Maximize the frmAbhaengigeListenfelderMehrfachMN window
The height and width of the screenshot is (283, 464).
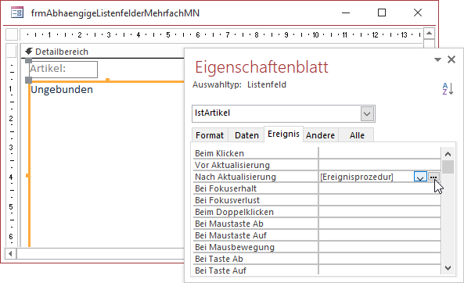pos(382,13)
